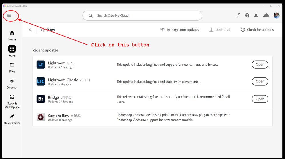Click the Creative Cloud title bar logo
This screenshot has height=159, width=285.
click(x=5, y=6)
